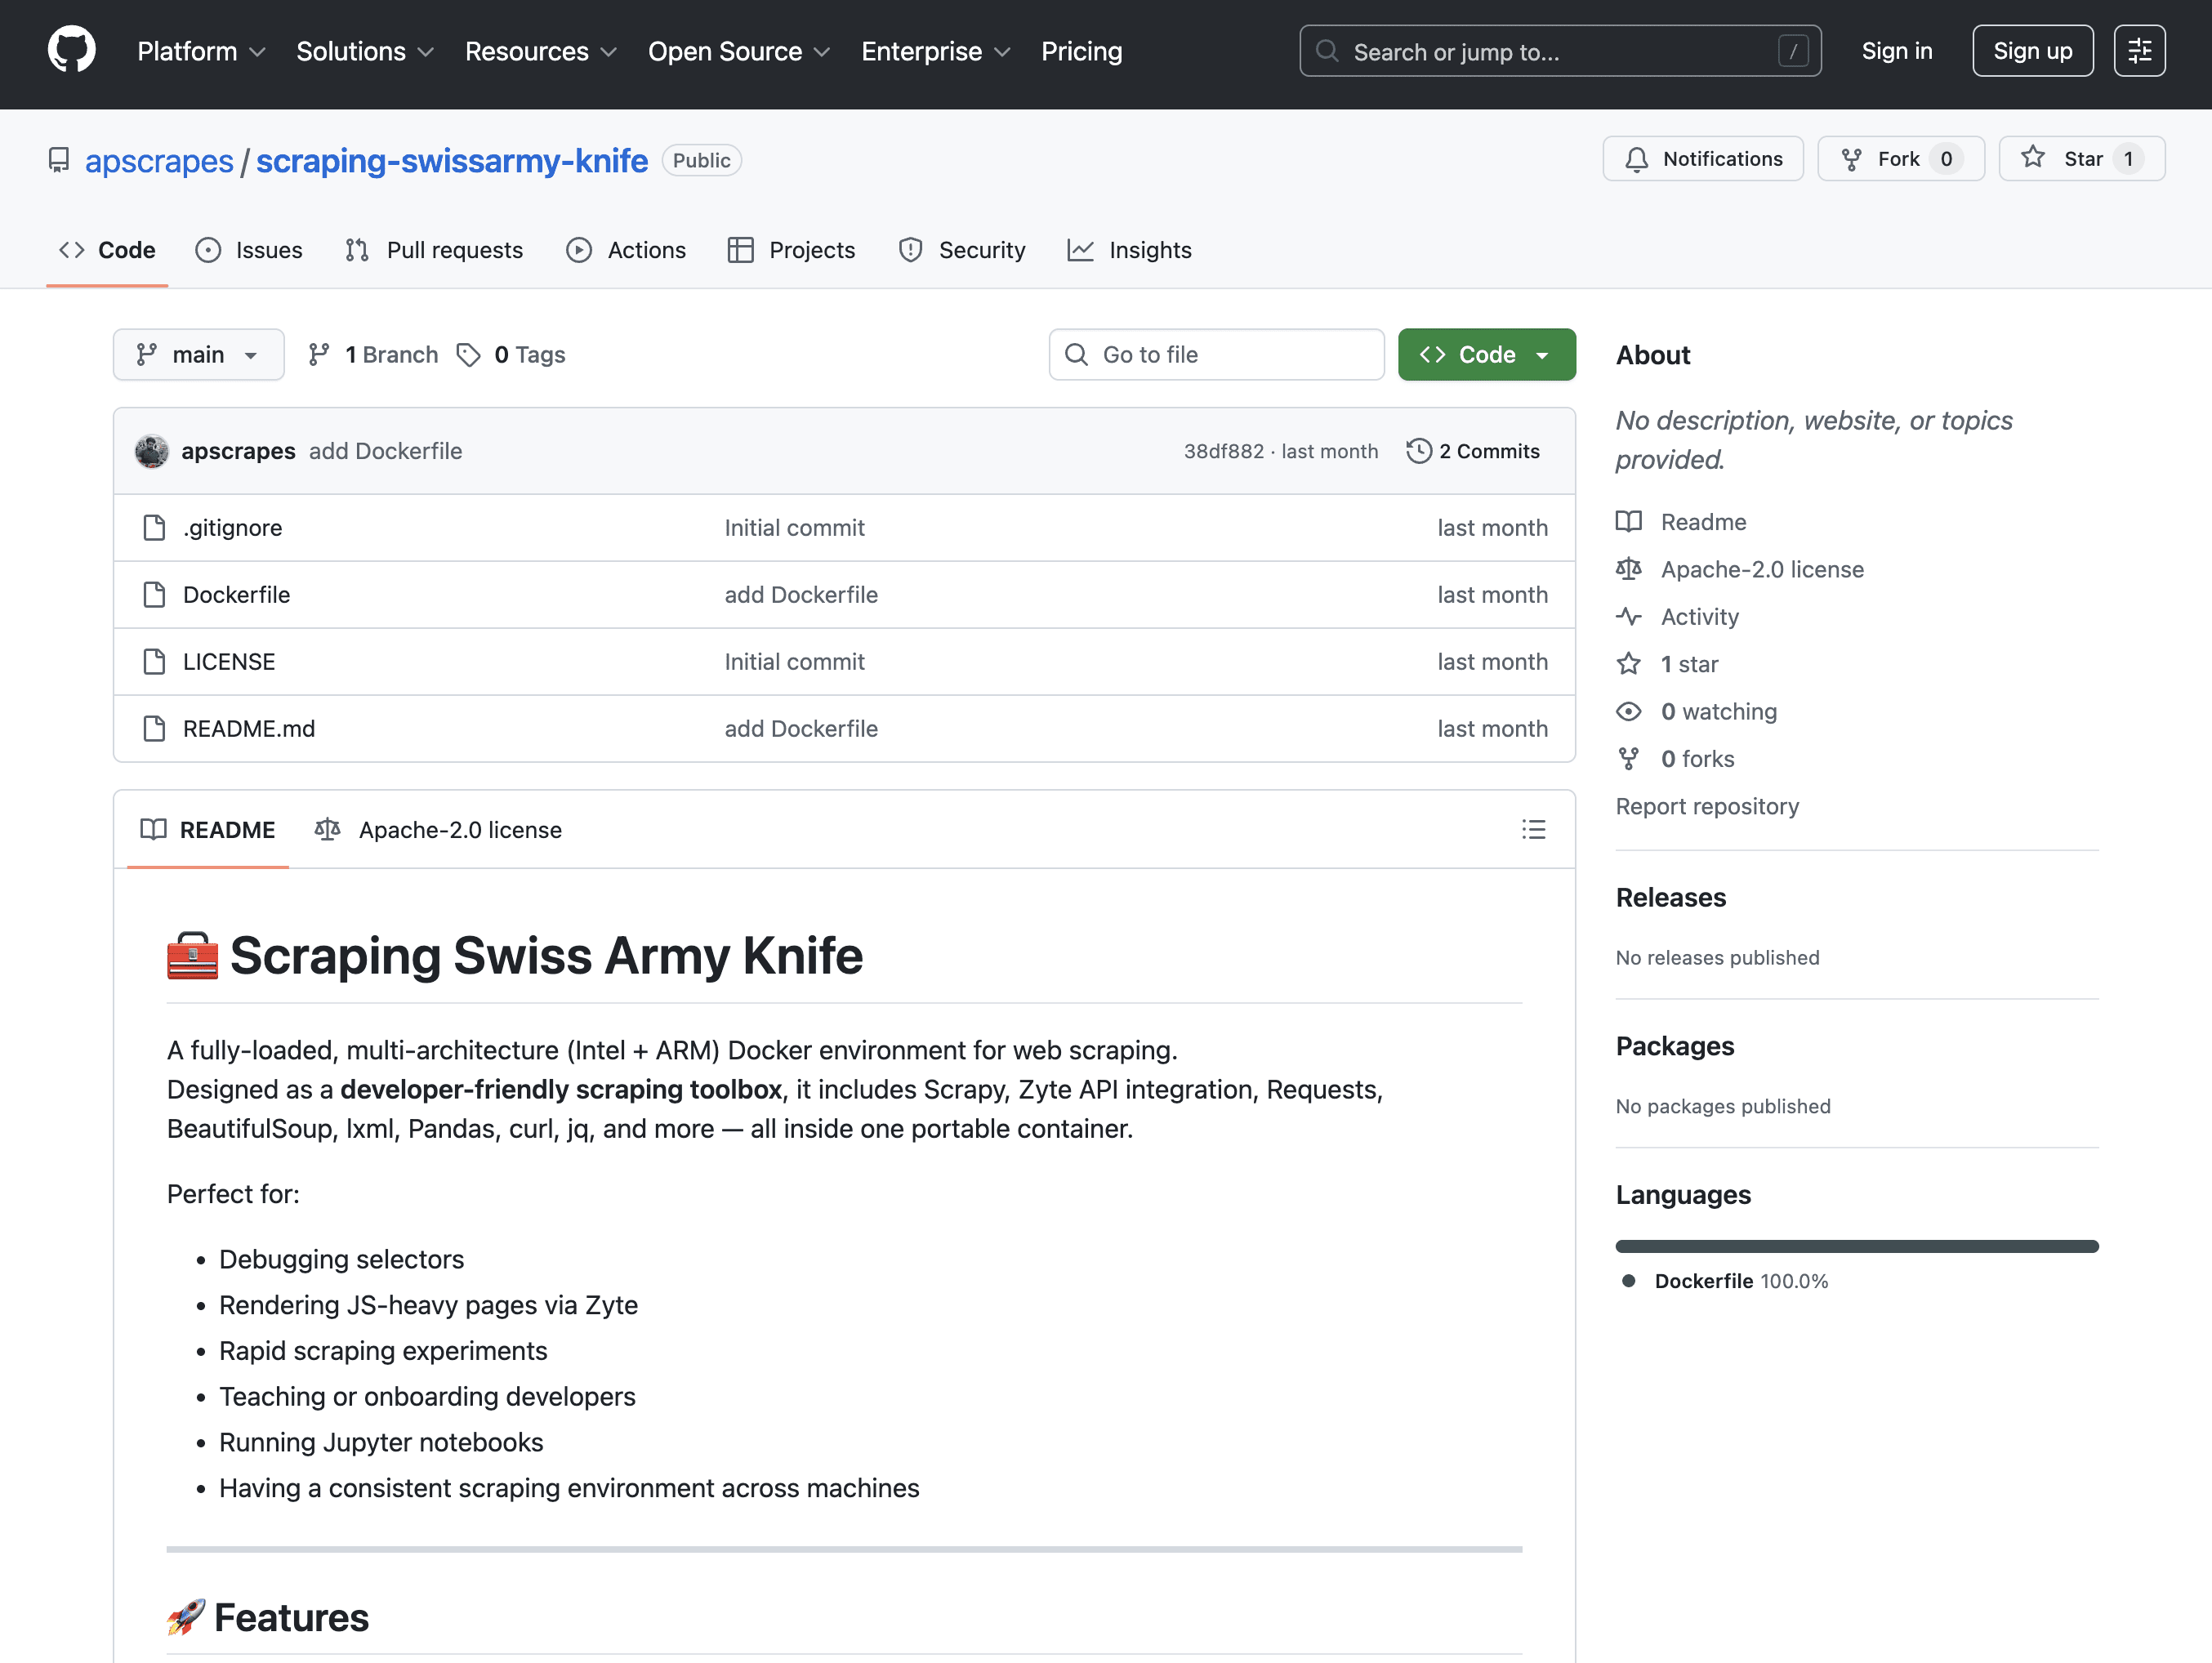Open global navigation settings icon
Screen dimensions: 2212x1663
(2139, 51)
